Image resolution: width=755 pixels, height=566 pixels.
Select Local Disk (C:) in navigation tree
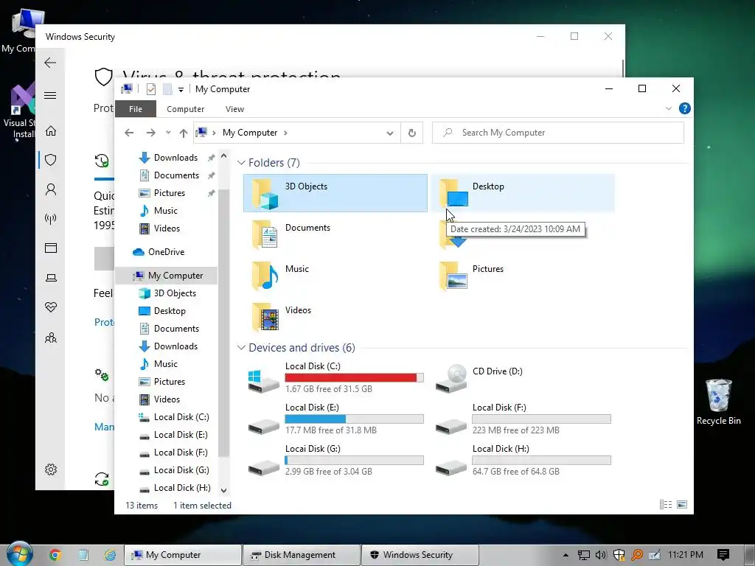coord(167,417)
